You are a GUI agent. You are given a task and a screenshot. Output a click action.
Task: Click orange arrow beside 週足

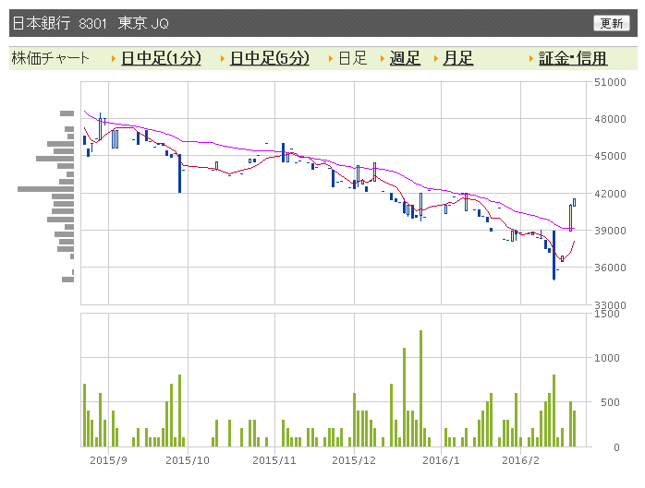[x=383, y=59]
